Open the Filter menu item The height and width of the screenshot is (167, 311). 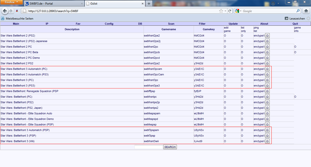[x=202, y=24]
